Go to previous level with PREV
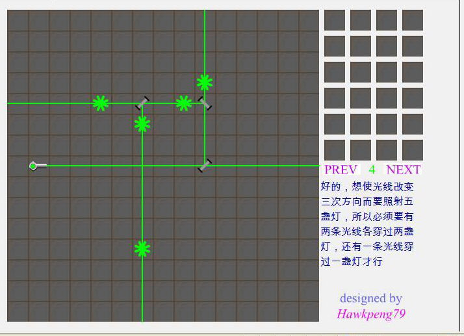 coord(341,170)
